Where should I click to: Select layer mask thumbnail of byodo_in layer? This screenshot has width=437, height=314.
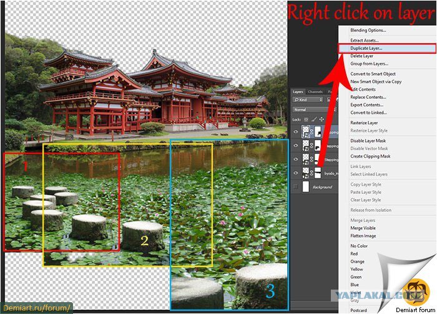(x=318, y=173)
